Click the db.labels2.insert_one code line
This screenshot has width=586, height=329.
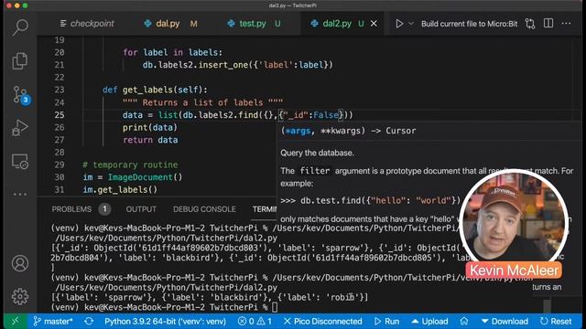coord(238,65)
